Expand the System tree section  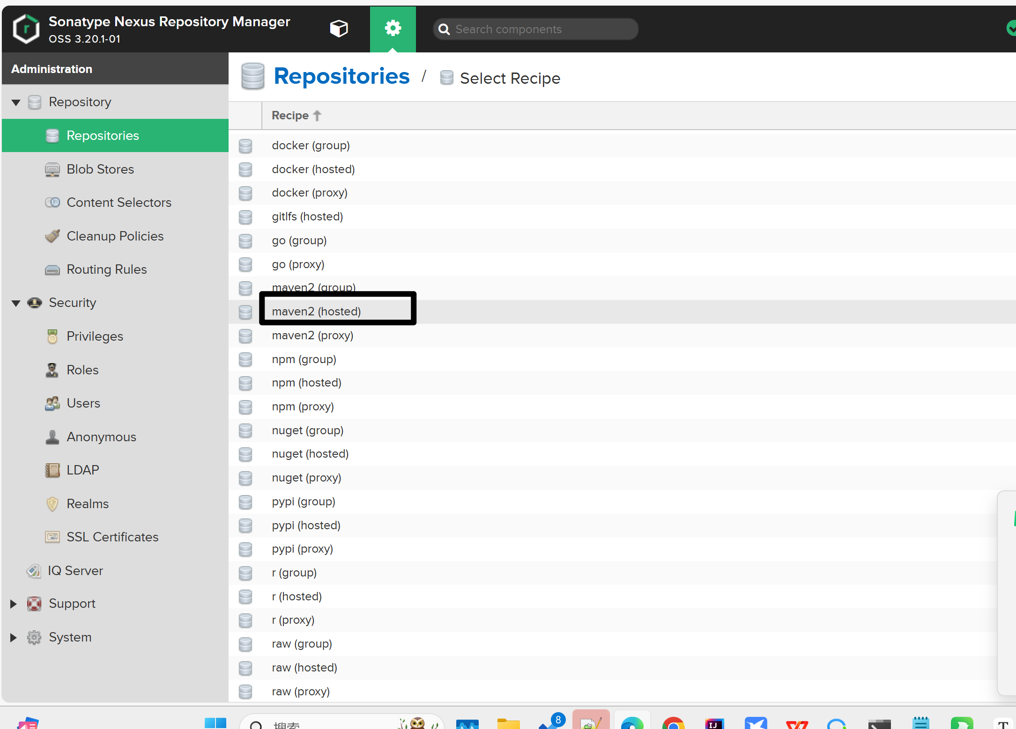(x=14, y=637)
